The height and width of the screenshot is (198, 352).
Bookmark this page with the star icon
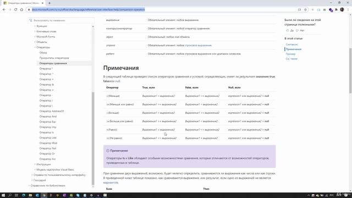click(x=305, y=10)
